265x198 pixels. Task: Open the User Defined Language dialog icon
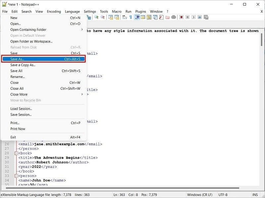143,17
